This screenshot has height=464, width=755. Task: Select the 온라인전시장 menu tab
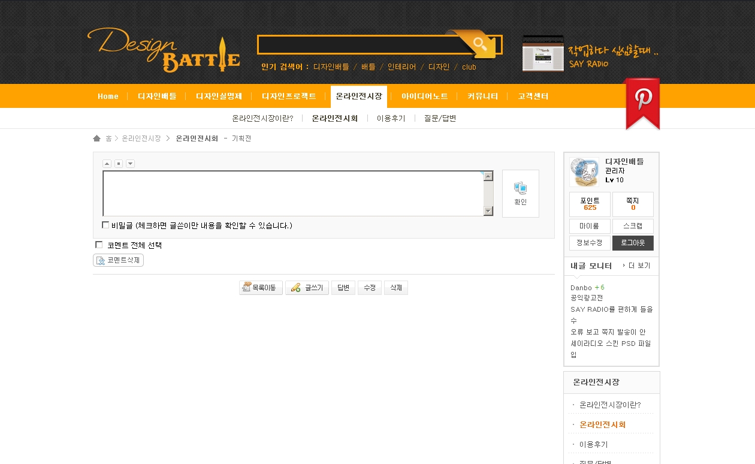[359, 97]
